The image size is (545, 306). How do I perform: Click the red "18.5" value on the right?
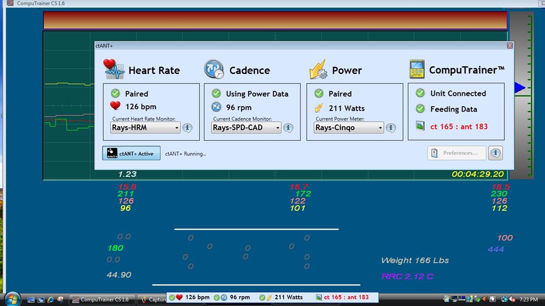coord(500,186)
